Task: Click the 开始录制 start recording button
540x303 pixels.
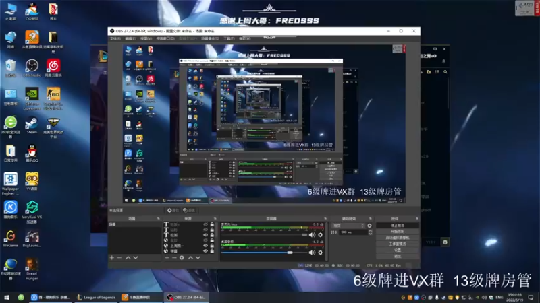Action: pos(398,232)
